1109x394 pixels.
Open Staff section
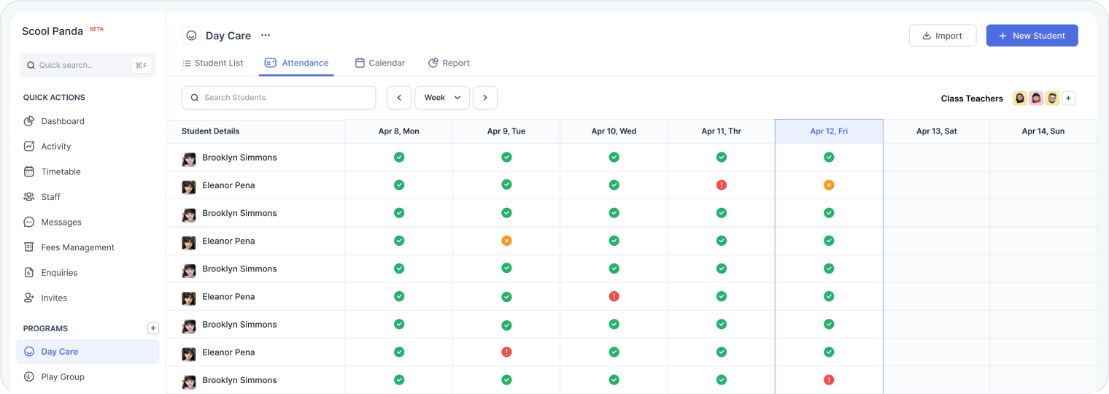click(42, 197)
